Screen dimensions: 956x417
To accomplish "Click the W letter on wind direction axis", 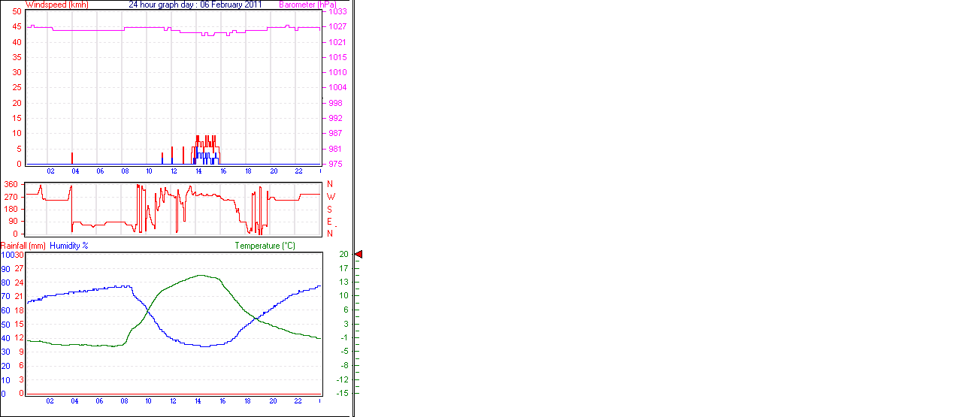I will point(330,197).
